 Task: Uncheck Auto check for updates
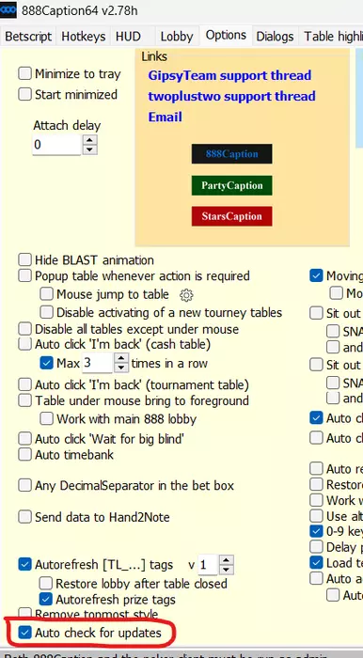[24, 633]
